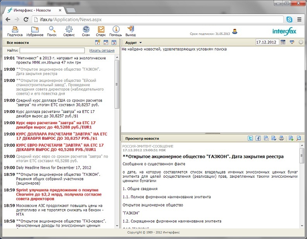This screenshot has width=307, height=239.
Task: Click the 17.12.2012 date field
Action: tap(267, 42)
